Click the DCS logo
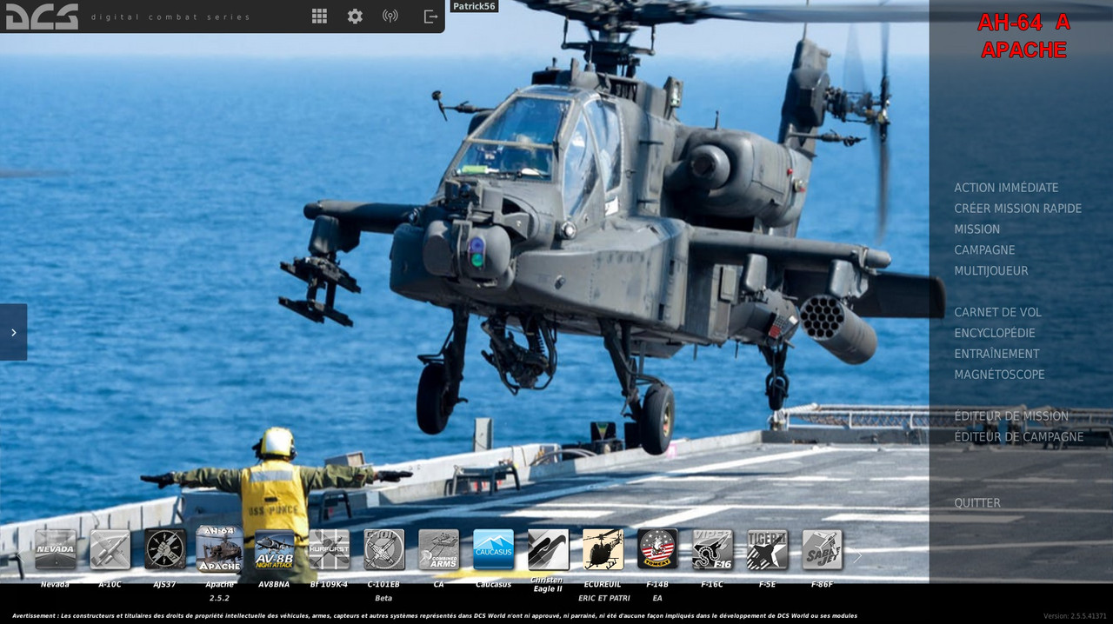Screen dimensions: 1113x624 (x=43, y=16)
